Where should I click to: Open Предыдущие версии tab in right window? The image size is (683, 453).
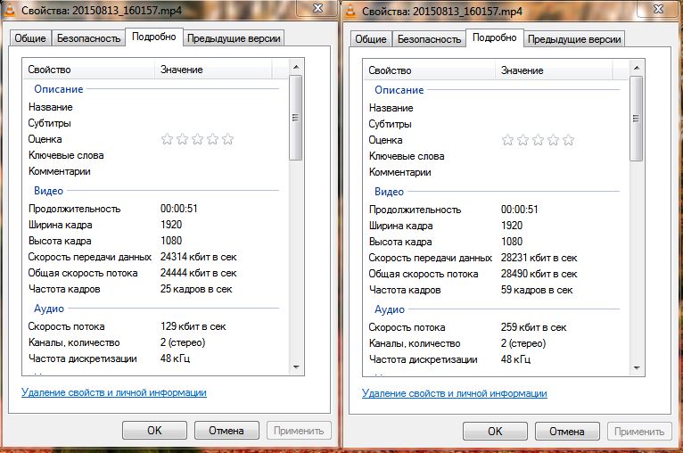574,39
